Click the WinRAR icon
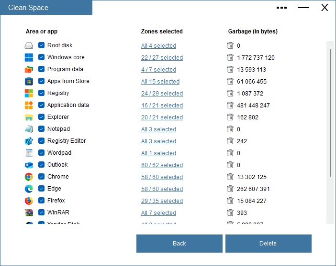 click(x=29, y=213)
